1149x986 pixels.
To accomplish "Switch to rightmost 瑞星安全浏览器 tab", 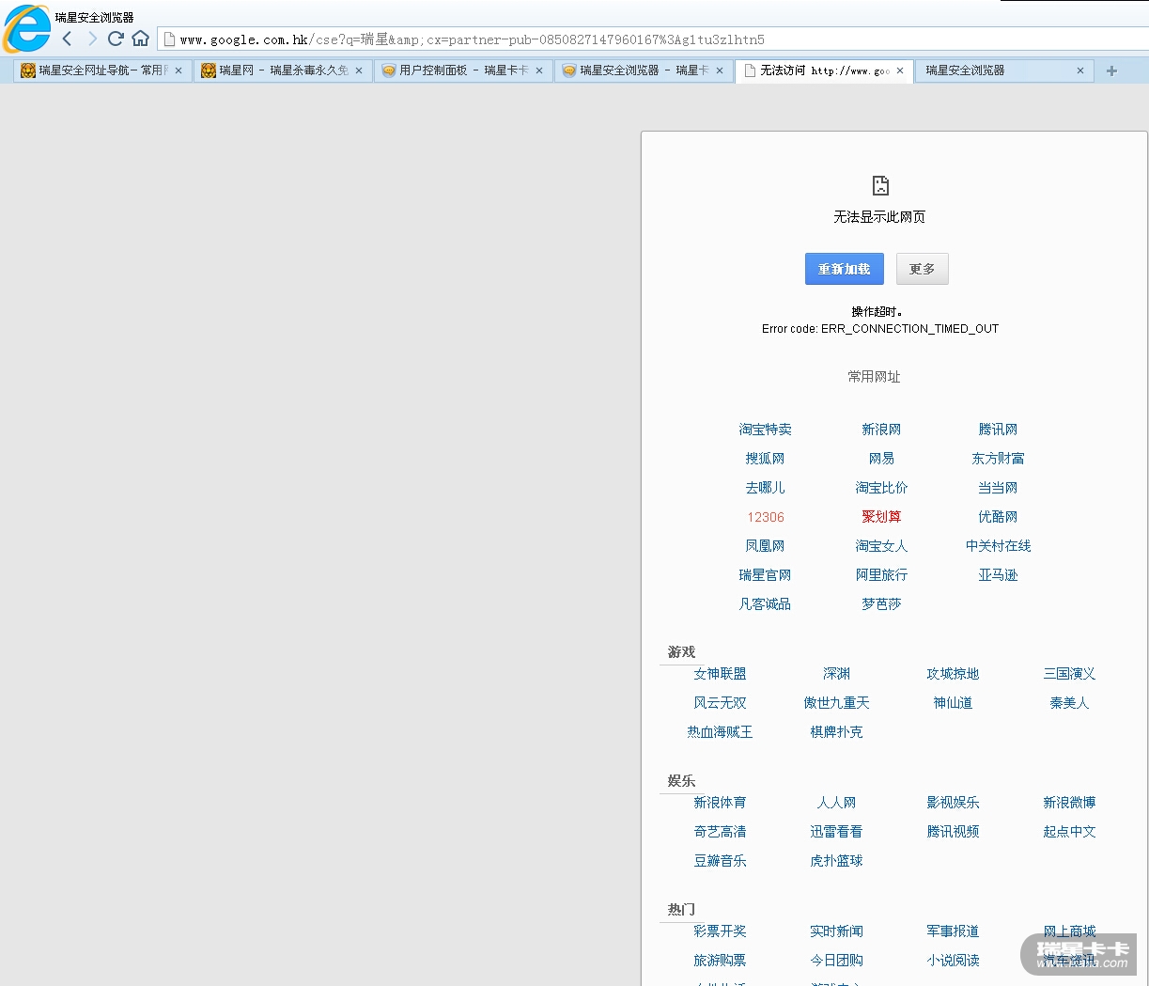I will [x=1003, y=70].
